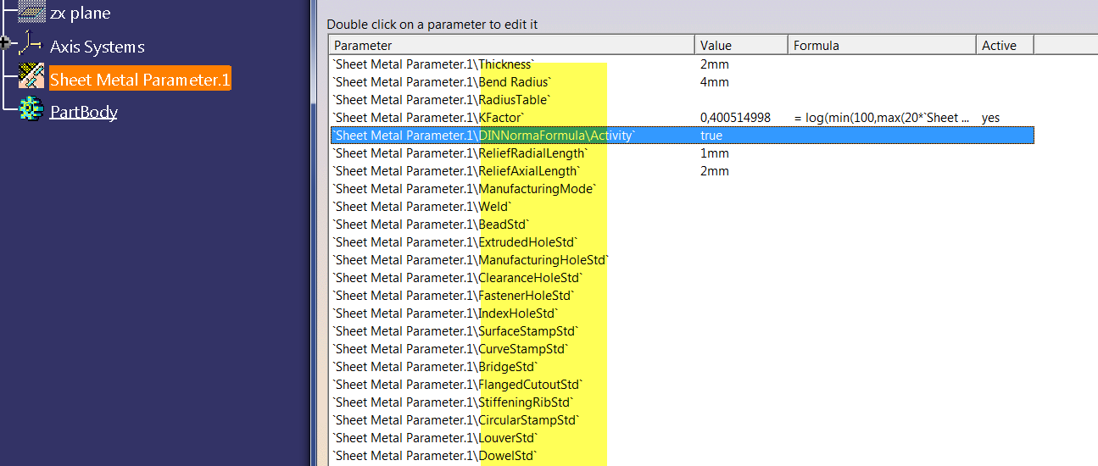Image resolution: width=1098 pixels, height=466 pixels.
Task: Expand the Axis Systems tree node
Action: point(5,42)
